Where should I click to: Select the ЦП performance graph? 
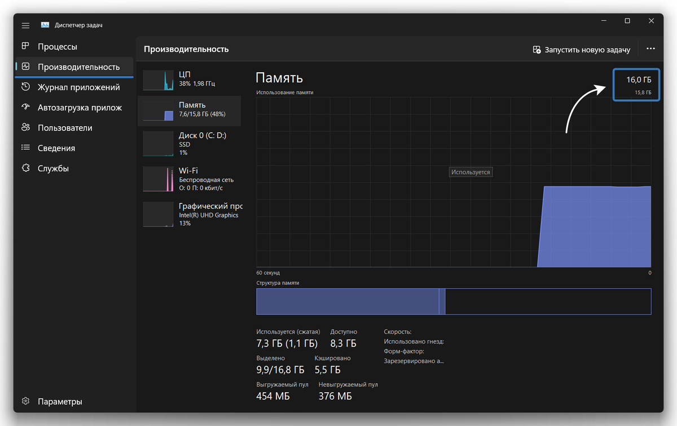[x=159, y=81]
